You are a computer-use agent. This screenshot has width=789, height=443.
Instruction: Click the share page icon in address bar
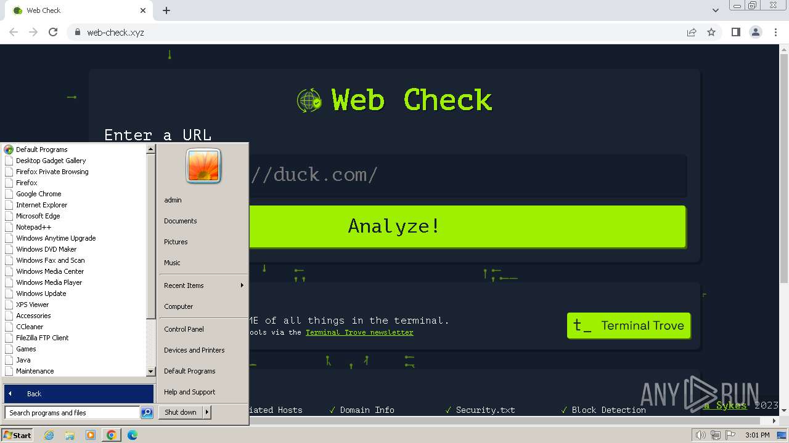[x=692, y=32]
